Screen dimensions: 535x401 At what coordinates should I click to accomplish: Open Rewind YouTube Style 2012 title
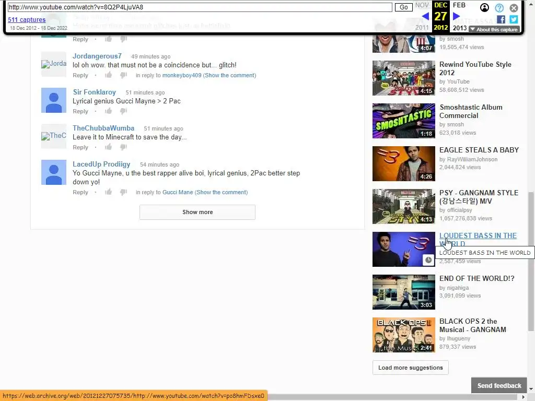475,68
